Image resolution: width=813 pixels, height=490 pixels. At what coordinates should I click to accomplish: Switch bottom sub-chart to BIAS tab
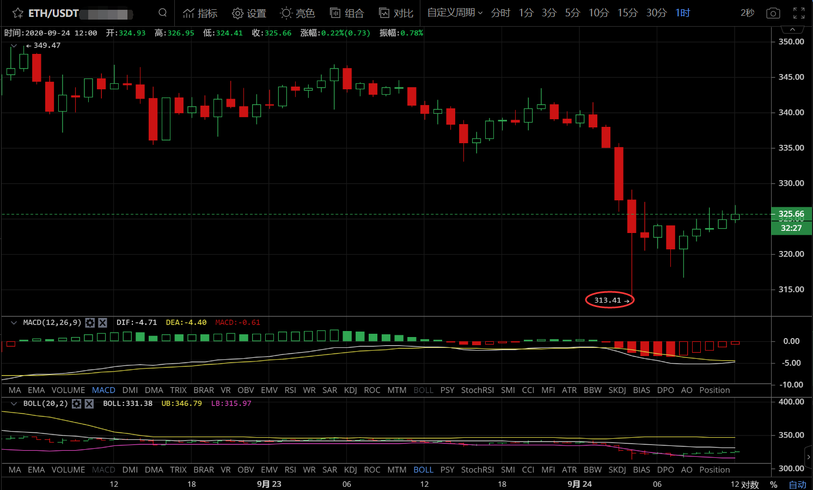[x=641, y=470]
